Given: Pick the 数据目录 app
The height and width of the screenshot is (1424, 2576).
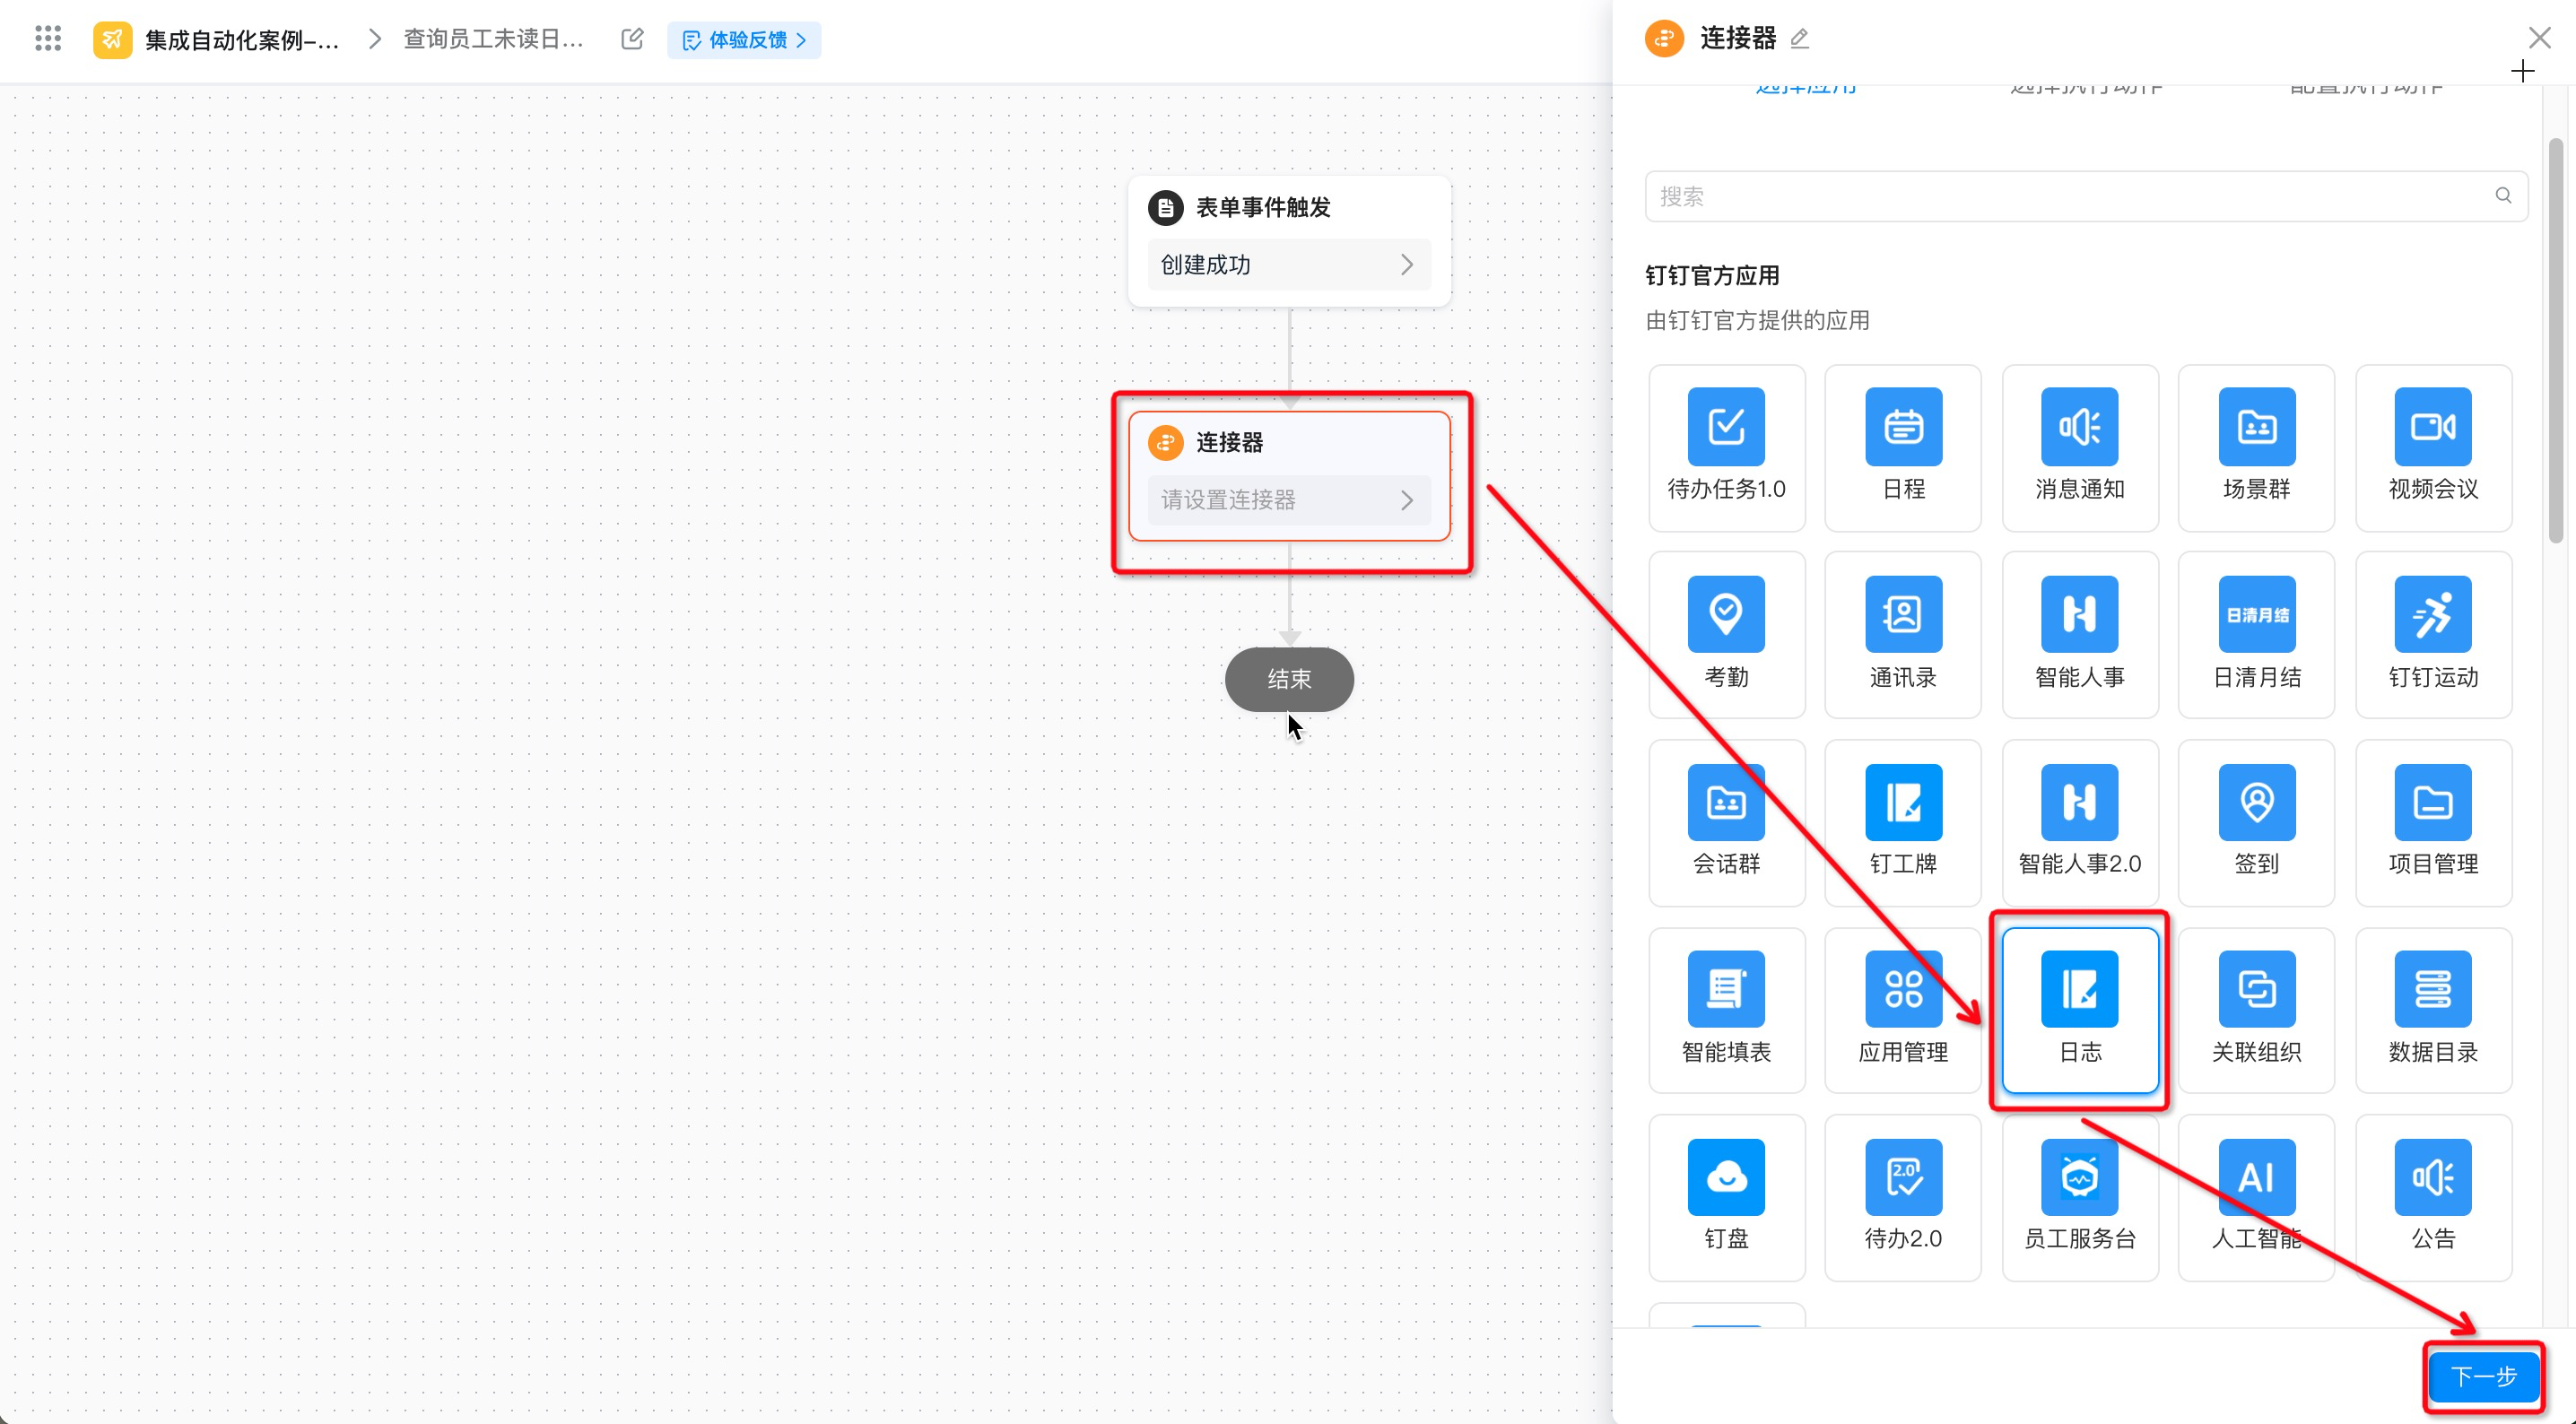Looking at the screenshot, I should pyautogui.click(x=2433, y=1010).
